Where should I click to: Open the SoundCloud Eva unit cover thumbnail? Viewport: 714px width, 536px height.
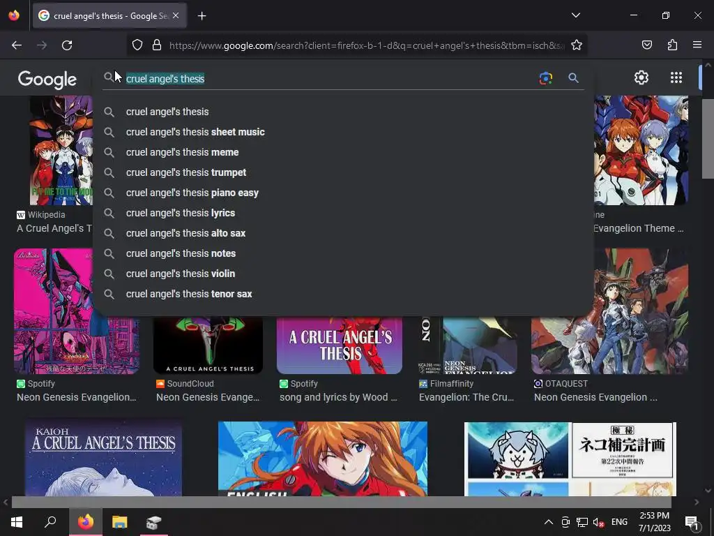point(208,345)
